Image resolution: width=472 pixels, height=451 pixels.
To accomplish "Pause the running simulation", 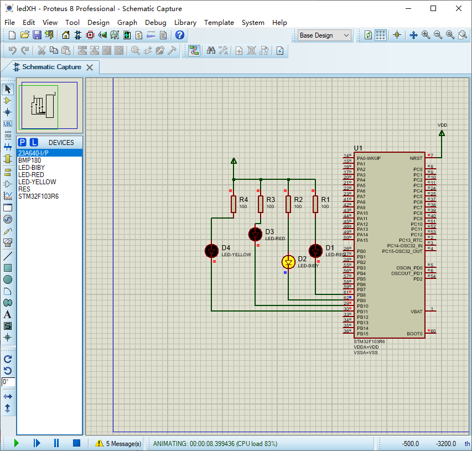I will coord(56,443).
